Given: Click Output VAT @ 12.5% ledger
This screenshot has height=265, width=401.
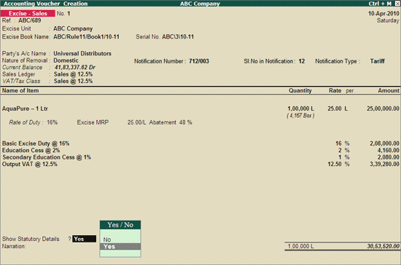Looking at the screenshot, I should coord(30,164).
